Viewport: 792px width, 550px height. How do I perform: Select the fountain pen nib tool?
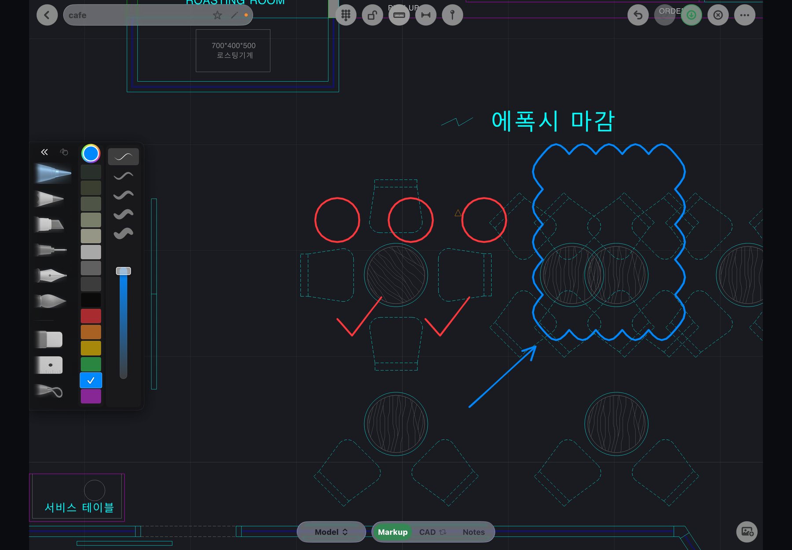(x=51, y=276)
